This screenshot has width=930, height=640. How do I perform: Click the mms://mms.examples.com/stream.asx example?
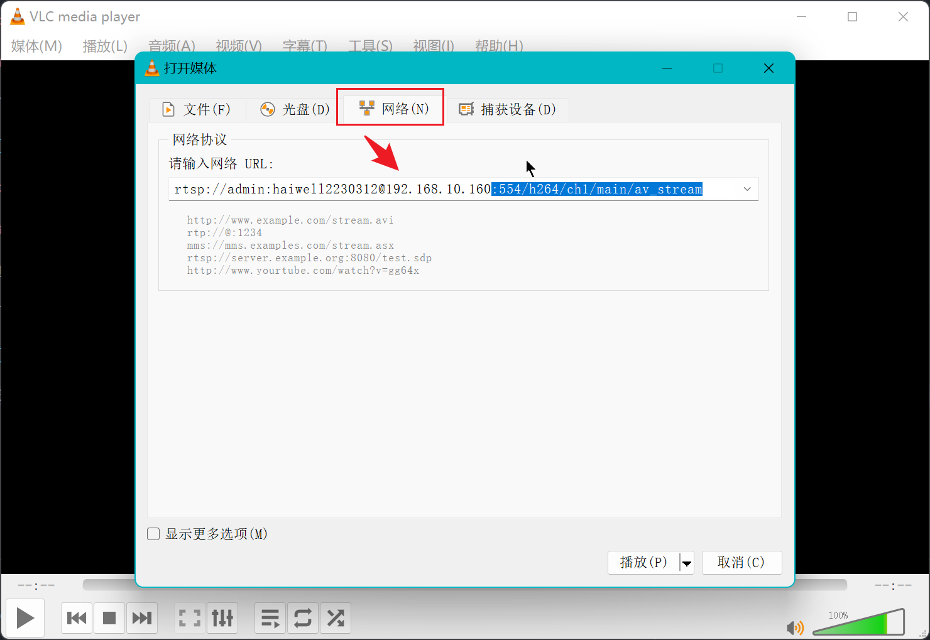point(290,246)
